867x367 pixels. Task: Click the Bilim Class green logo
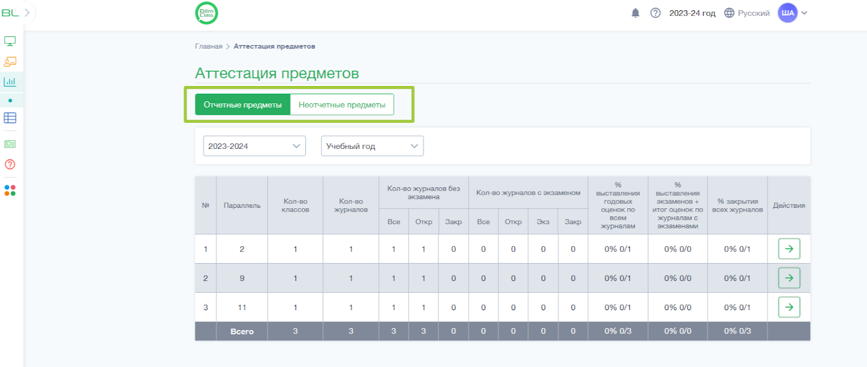coord(206,13)
